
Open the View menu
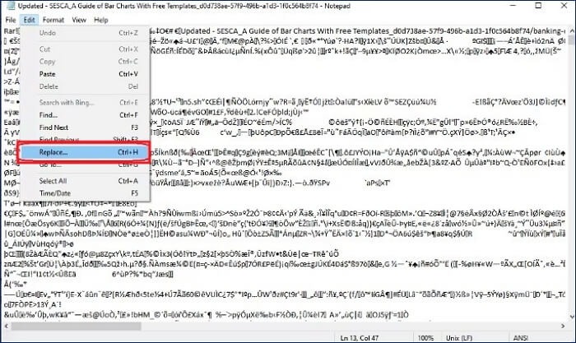(x=79, y=20)
